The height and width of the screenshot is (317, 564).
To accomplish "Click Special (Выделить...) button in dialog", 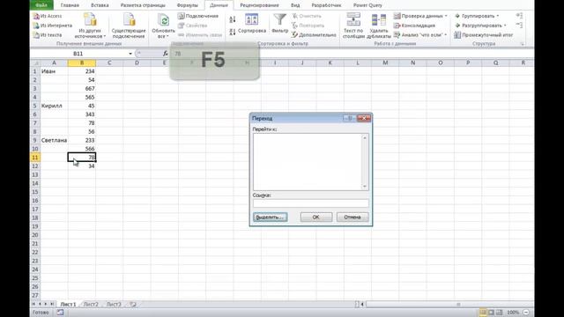I will (x=271, y=217).
